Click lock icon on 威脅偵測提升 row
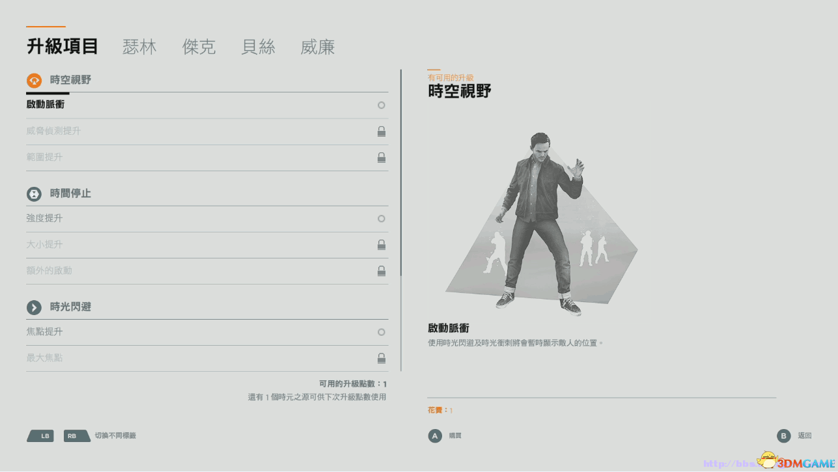Screen dimensions: 838x472 (x=382, y=132)
